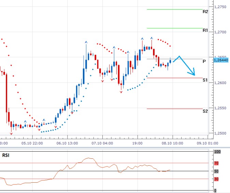Click the RSI 30 oversold level label
Image resolution: width=230 pixels, height=193 pixels.
pos(216,179)
